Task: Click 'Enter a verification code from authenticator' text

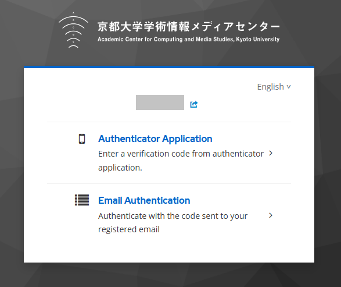Action: tap(181, 154)
